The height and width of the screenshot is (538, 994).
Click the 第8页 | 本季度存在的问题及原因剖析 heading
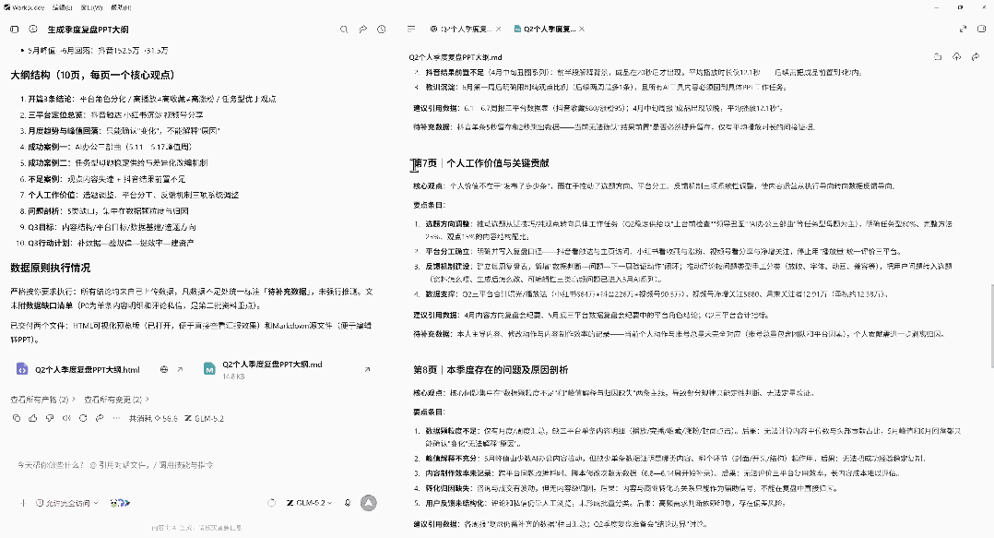click(491, 369)
